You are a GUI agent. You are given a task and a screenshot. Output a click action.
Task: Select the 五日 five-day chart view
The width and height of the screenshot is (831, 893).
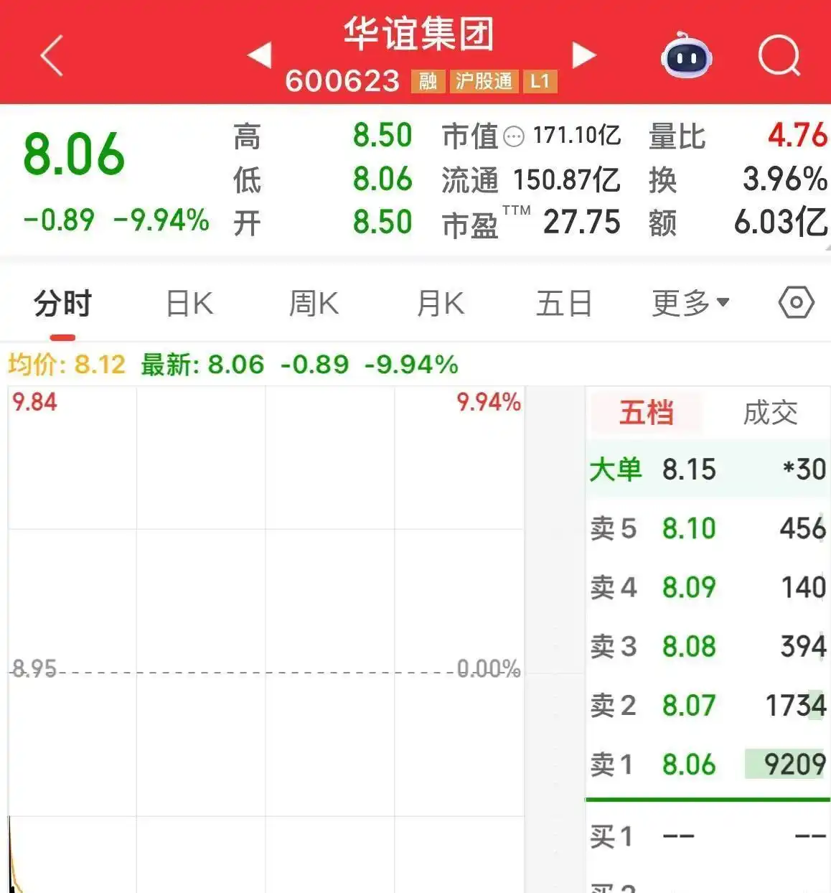(x=563, y=303)
